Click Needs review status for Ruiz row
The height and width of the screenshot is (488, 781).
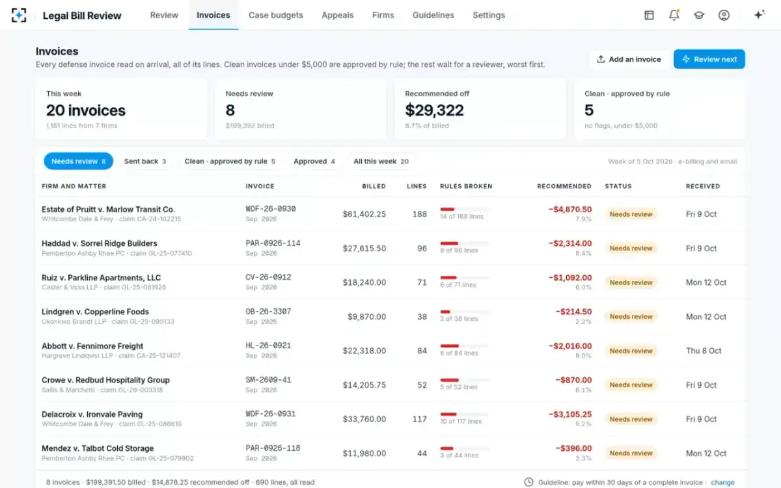(631, 282)
